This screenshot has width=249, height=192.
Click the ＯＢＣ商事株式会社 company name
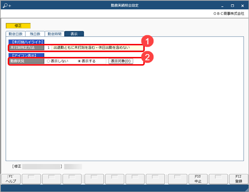coord(229,14)
